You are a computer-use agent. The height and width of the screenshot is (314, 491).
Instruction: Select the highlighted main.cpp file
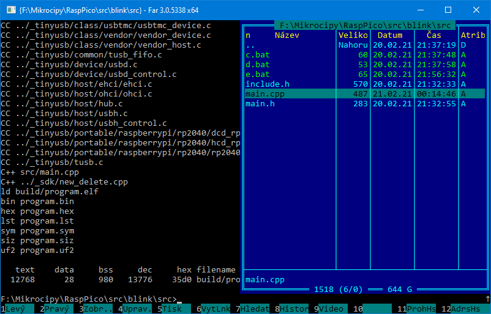pos(264,94)
